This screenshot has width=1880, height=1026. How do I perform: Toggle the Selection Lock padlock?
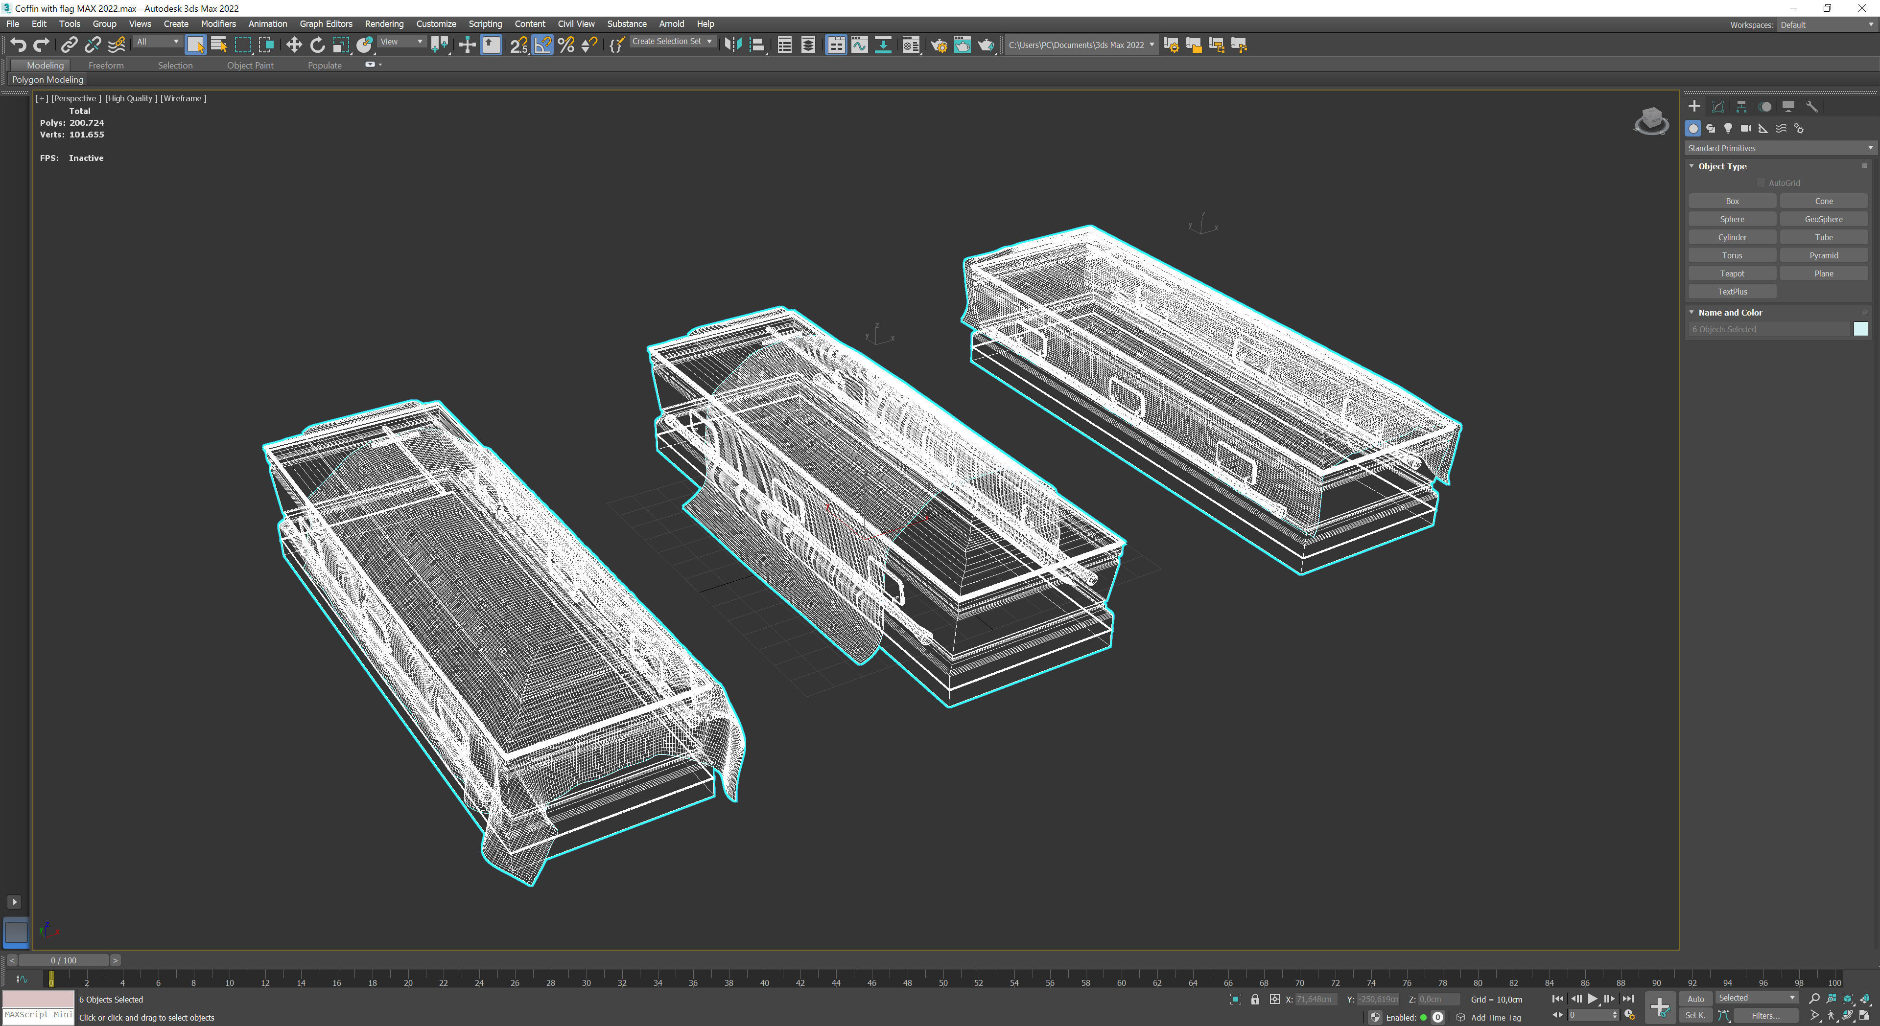tap(1255, 999)
